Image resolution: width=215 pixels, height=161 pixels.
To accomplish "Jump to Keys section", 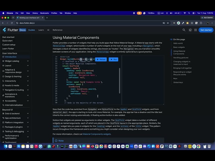I will [175, 78].
